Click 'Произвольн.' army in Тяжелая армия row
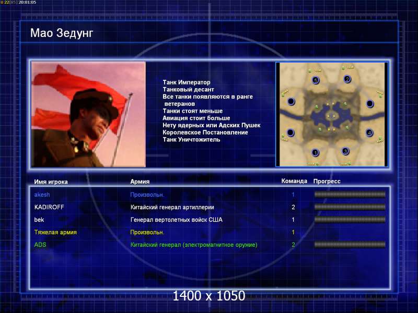The image size is (418, 313). click(147, 232)
